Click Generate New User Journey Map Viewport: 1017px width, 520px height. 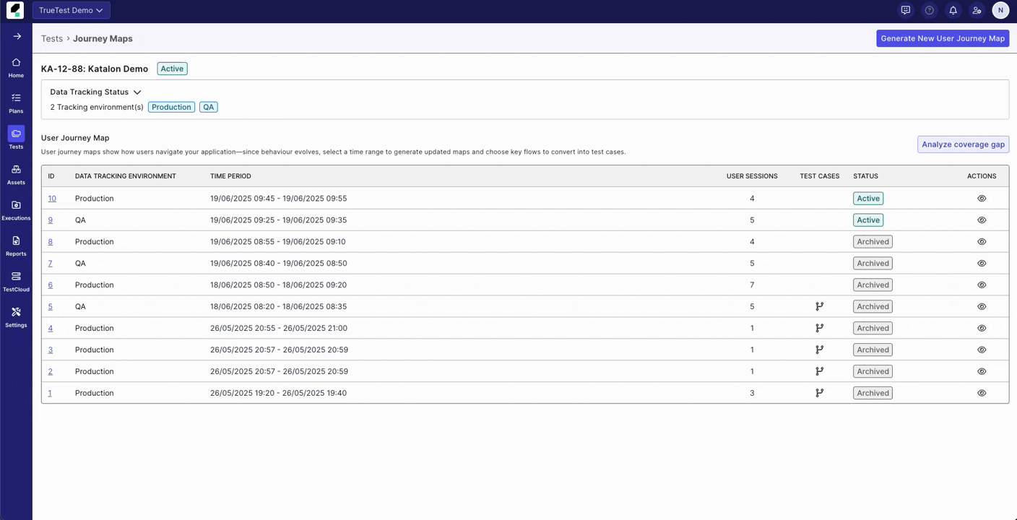pyautogui.click(x=943, y=38)
